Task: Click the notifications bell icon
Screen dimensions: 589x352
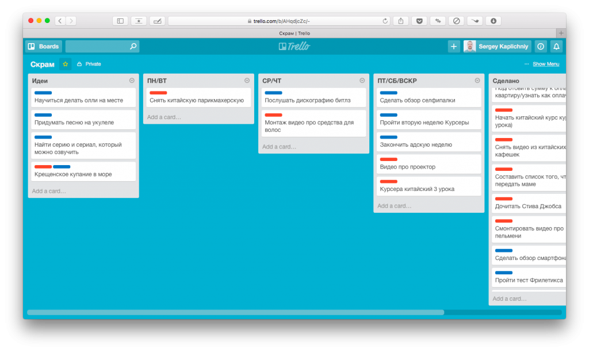Action: tap(556, 46)
